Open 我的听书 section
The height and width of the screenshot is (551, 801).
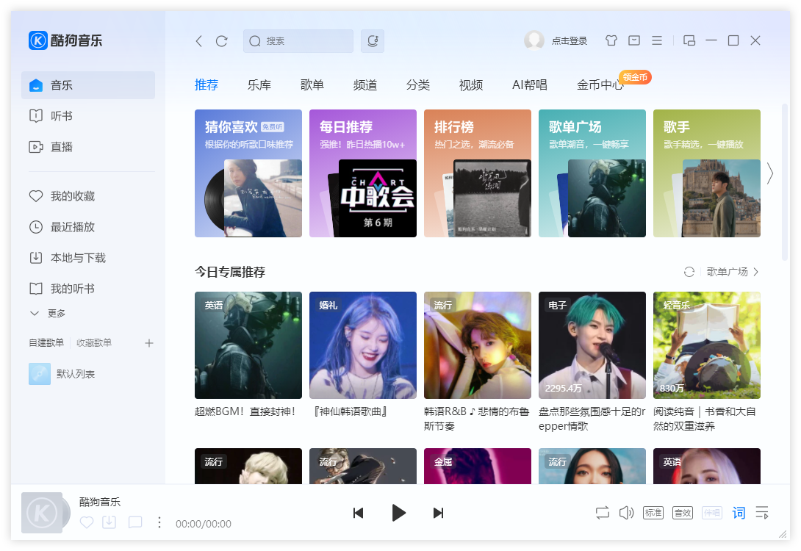click(88, 289)
